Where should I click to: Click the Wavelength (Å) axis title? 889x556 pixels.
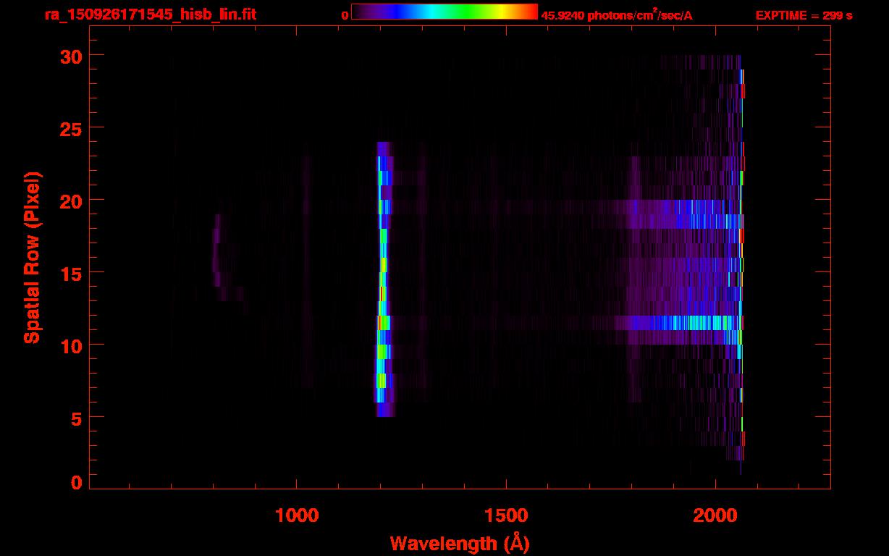459,543
